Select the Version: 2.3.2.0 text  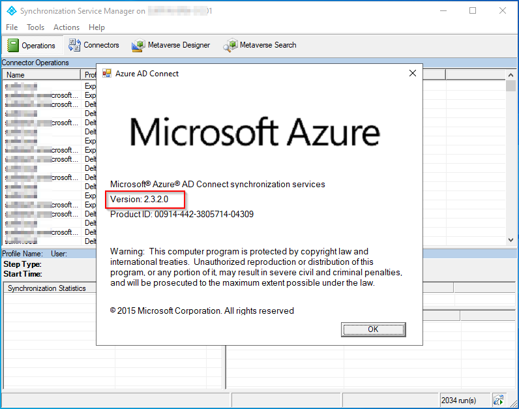click(x=140, y=200)
